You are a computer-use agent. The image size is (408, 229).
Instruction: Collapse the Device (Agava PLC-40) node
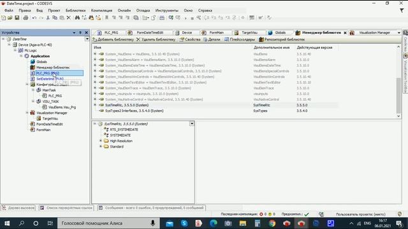[10, 45]
